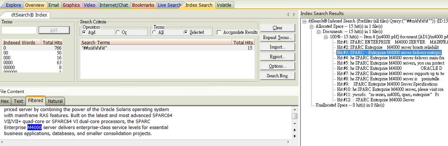Jump to next hit with down arrow
The width and height of the screenshot is (448, 146).
pos(294,136)
